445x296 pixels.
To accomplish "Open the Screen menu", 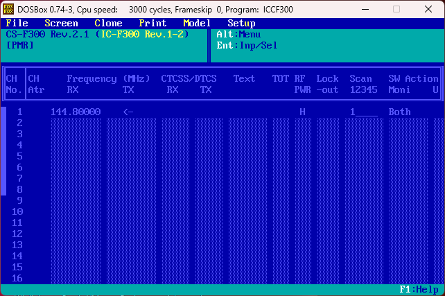I will (61, 23).
